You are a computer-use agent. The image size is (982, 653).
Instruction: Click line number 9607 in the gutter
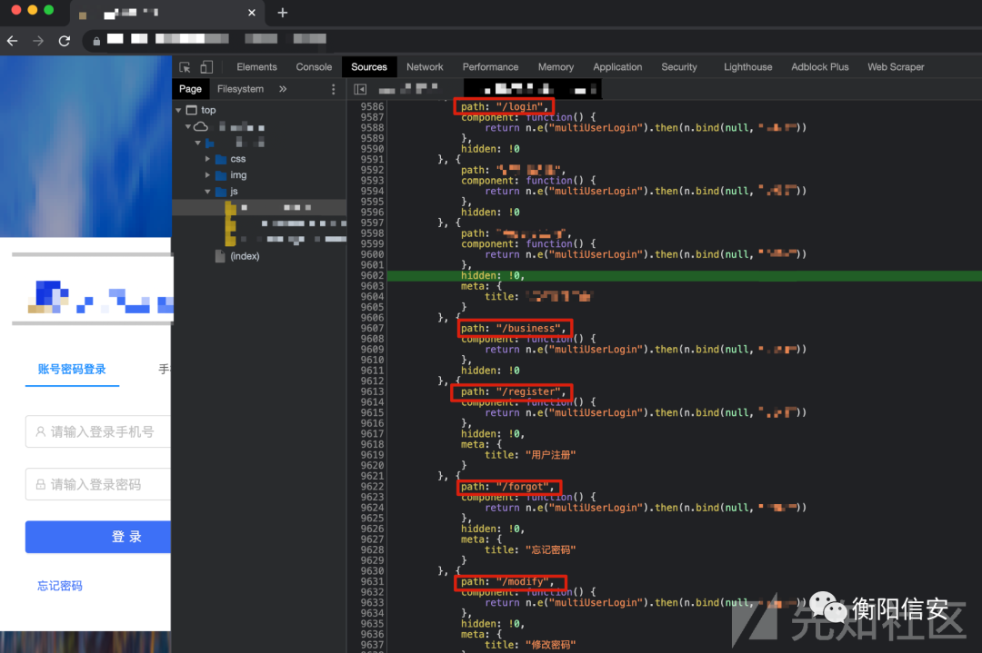click(372, 329)
